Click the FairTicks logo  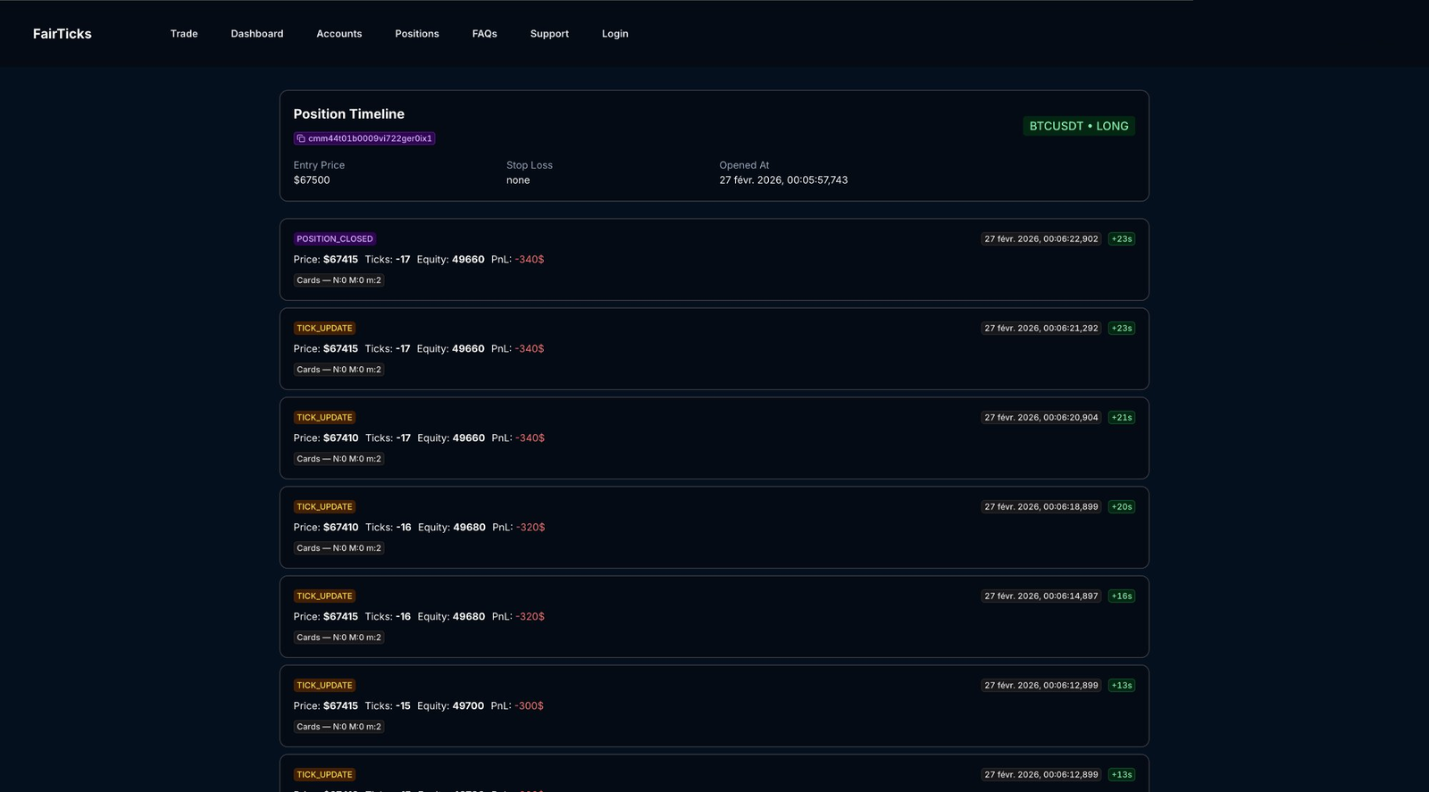click(63, 34)
